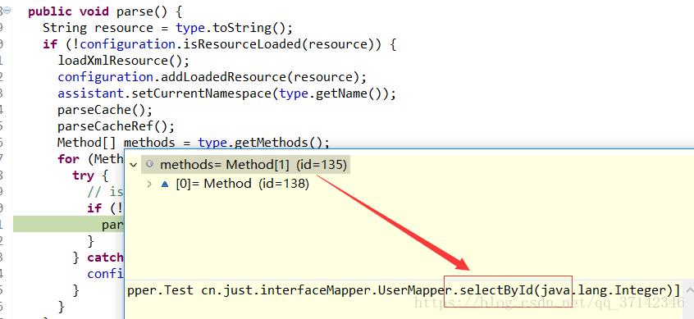Click the clock icon beside methods variable
This screenshot has height=319, width=694.
[149, 164]
